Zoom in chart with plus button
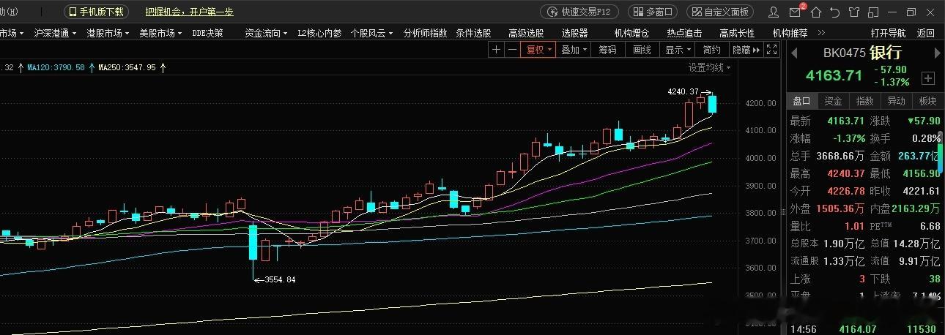 497,50
